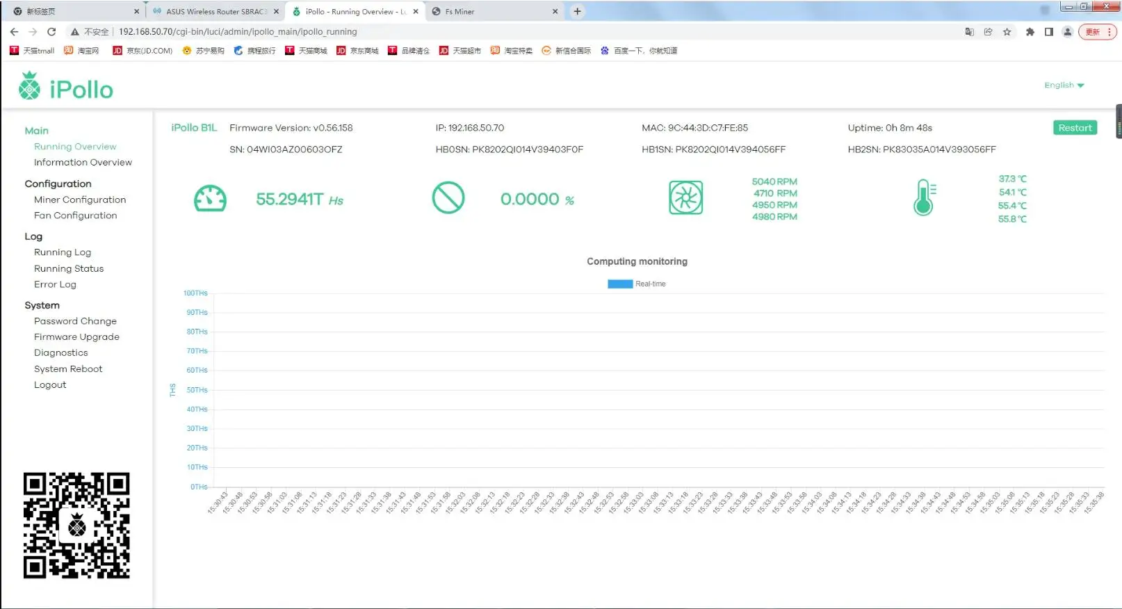
Task: Open the Firmware Upgrade page
Action: click(x=76, y=337)
